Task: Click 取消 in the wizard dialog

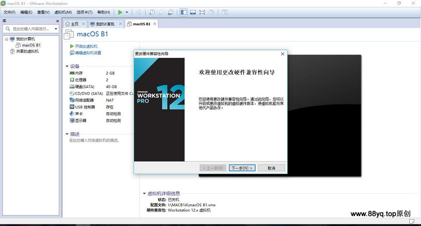Action: click(x=271, y=168)
